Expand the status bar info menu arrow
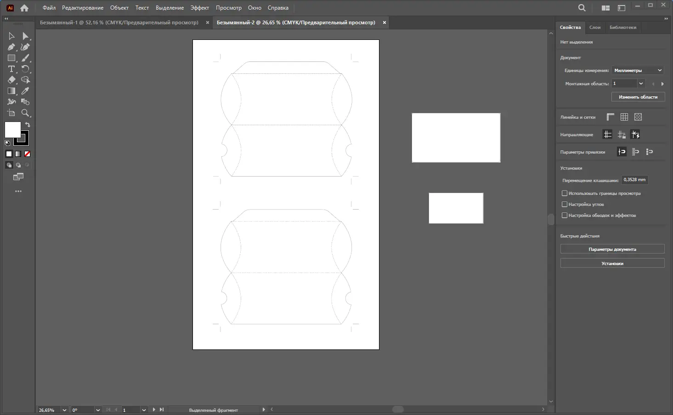Screen dimensions: 673x415 click(264, 410)
